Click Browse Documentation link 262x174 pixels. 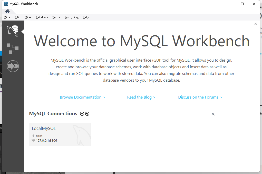coord(82,97)
